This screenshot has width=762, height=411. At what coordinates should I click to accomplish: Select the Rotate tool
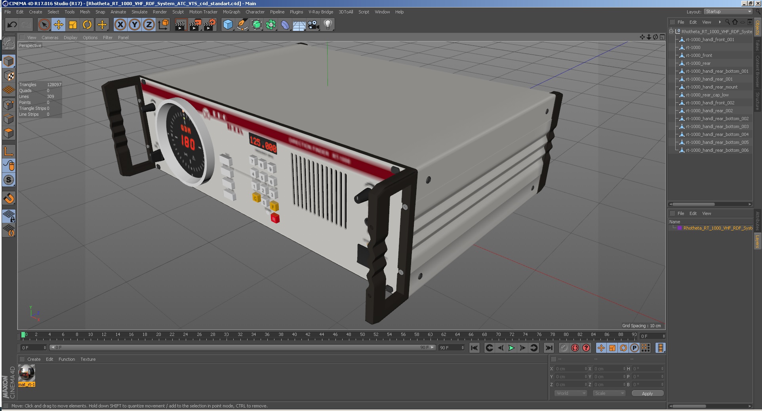(x=87, y=25)
